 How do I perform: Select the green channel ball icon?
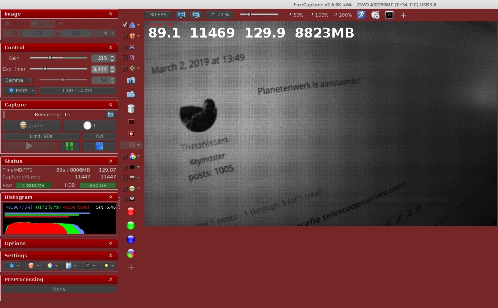pos(131,225)
